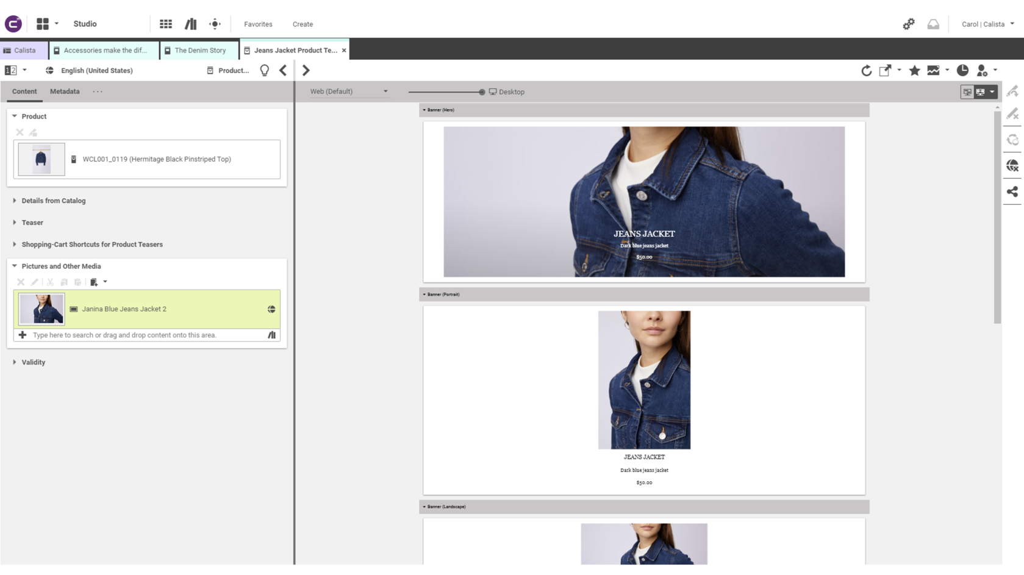1024x575 pixels.
Task: Open the Library books icon in header
Action: (191, 24)
